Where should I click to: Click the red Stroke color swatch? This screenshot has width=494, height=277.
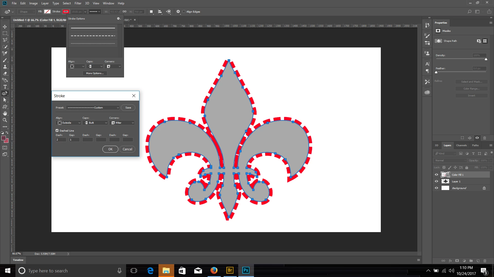66,12
